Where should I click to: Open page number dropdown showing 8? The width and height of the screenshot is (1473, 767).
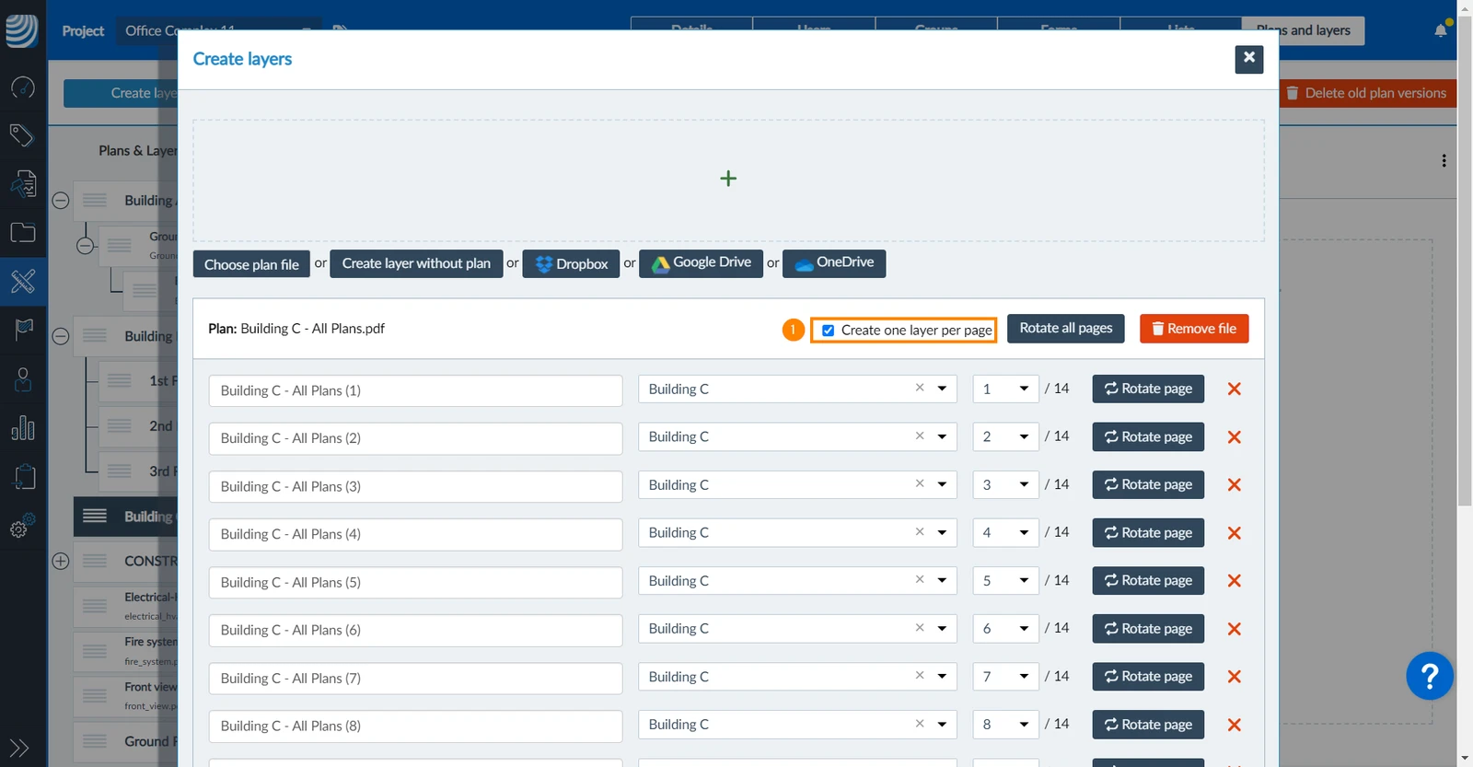coord(1006,725)
